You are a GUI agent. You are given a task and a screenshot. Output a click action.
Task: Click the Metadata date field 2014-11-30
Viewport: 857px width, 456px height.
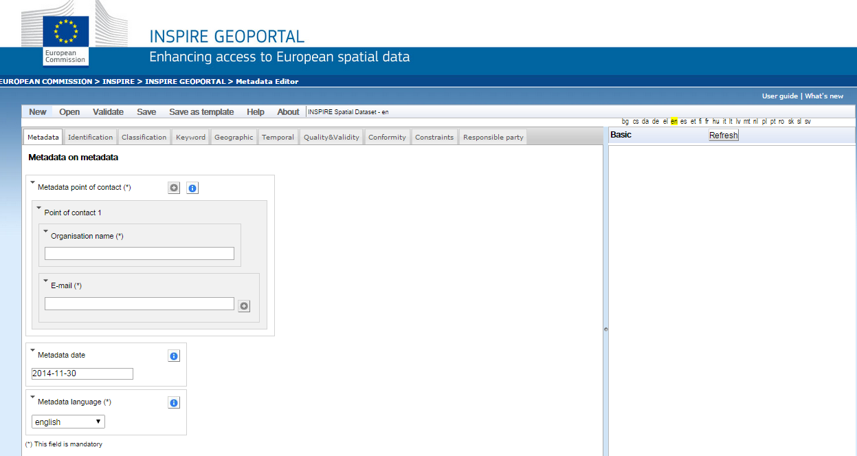click(82, 373)
